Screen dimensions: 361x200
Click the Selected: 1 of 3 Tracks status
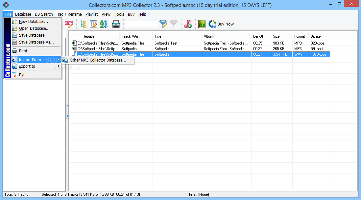tap(91, 194)
